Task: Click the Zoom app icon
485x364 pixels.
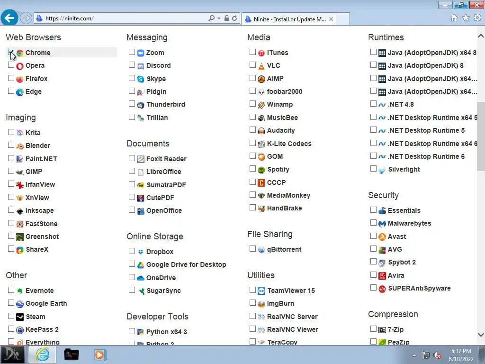Action: pyautogui.click(x=140, y=53)
